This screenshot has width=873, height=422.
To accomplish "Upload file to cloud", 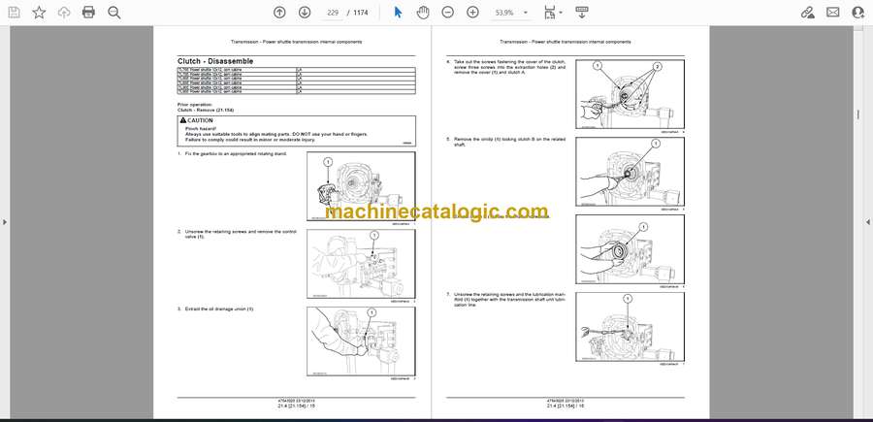I will coord(64,13).
